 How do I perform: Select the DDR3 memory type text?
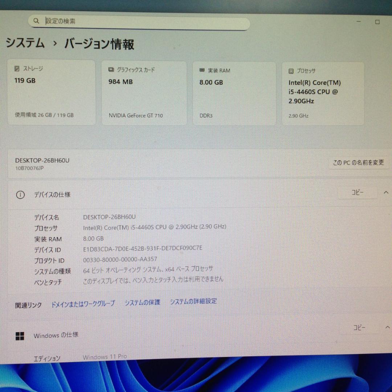click(206, 116)
